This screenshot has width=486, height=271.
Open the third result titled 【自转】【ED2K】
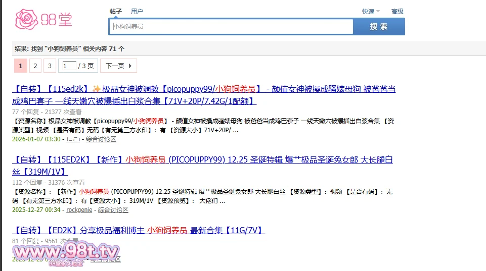[139, 230]
